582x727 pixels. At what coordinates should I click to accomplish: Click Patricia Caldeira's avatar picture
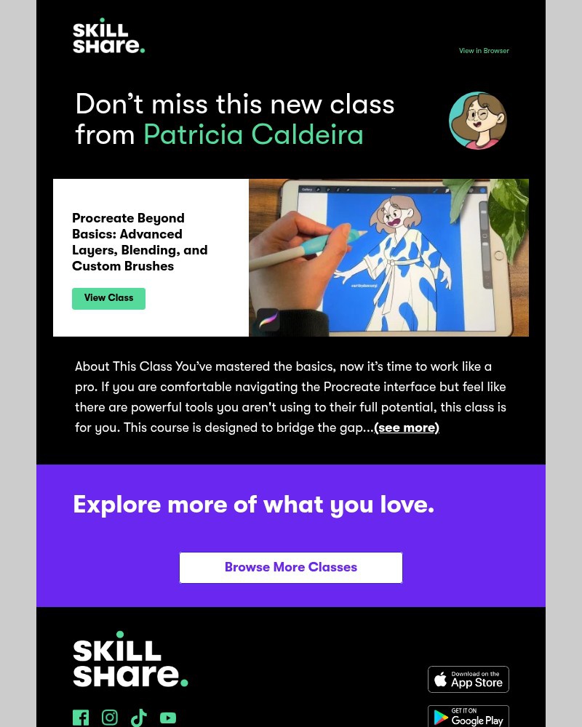coord(477,120)
